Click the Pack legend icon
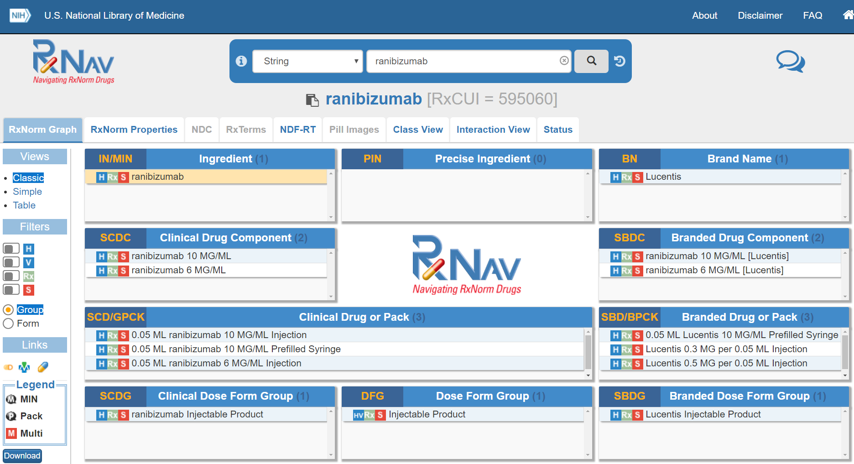The height and width of the screenshot is (464, 854). [11, 416]
